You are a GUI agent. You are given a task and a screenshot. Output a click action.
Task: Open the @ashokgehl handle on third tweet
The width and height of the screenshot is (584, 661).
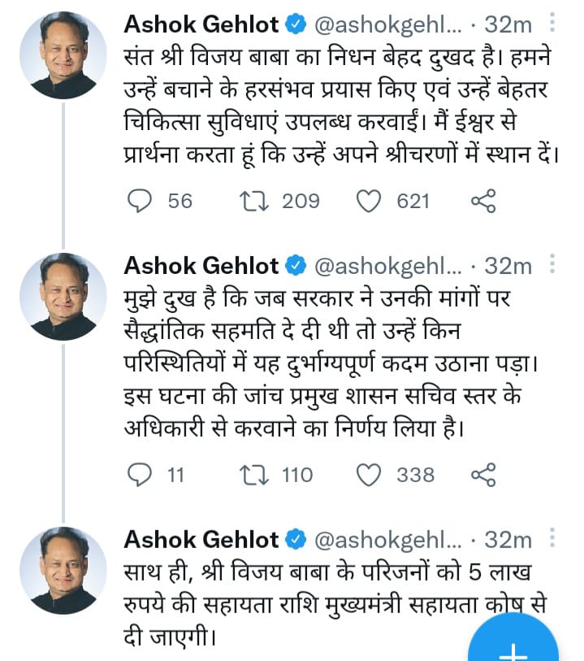pyautogui.click(x=387, y=540)
